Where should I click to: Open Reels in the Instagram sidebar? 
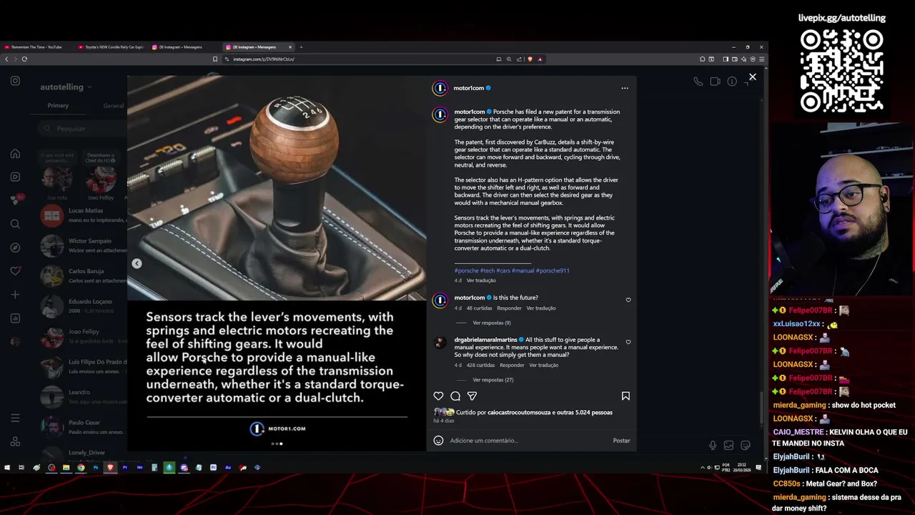click(15, 177)
